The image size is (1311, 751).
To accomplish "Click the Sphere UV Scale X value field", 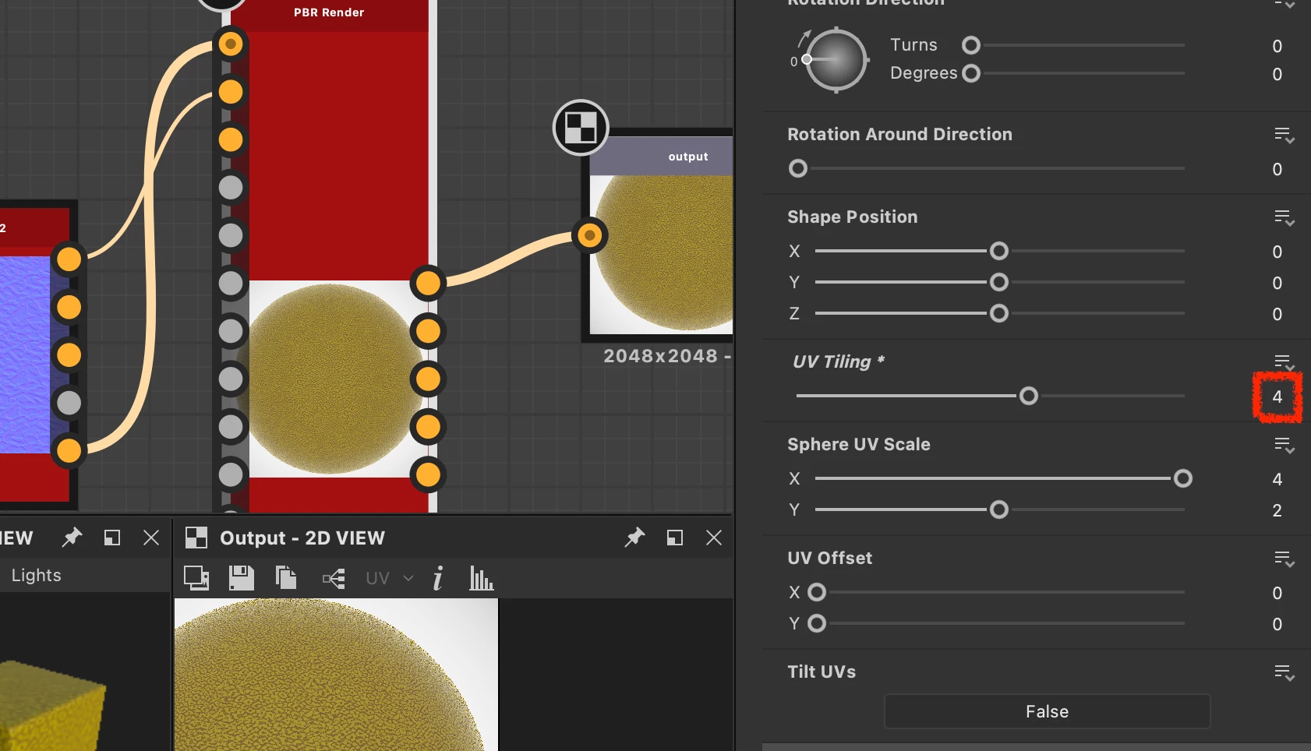I will coord(1277,479).
